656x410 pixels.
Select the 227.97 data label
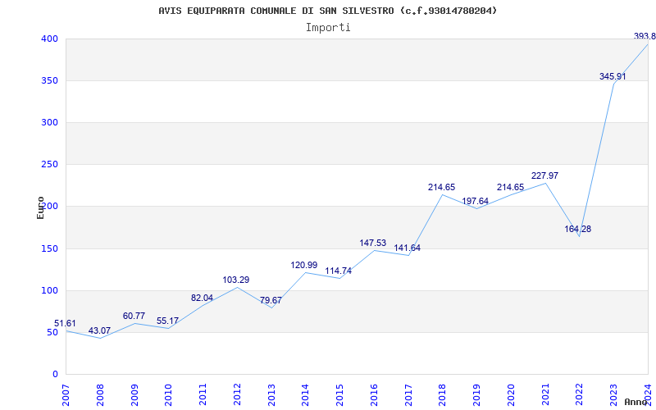pyautogui.click(x=544, y=175)
